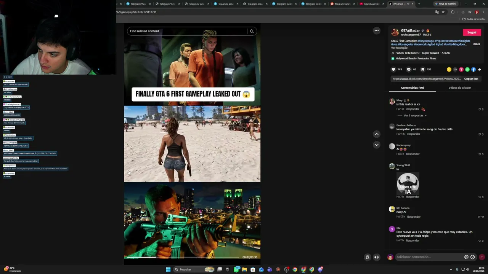
Task: Click Ver tradução under the description
Action: (399, 48)
